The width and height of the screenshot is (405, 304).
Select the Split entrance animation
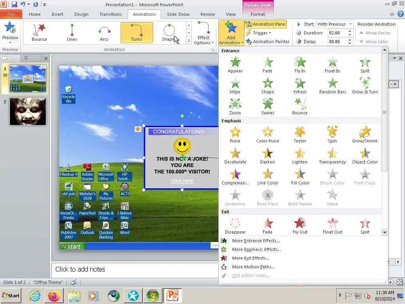[365, 65]
